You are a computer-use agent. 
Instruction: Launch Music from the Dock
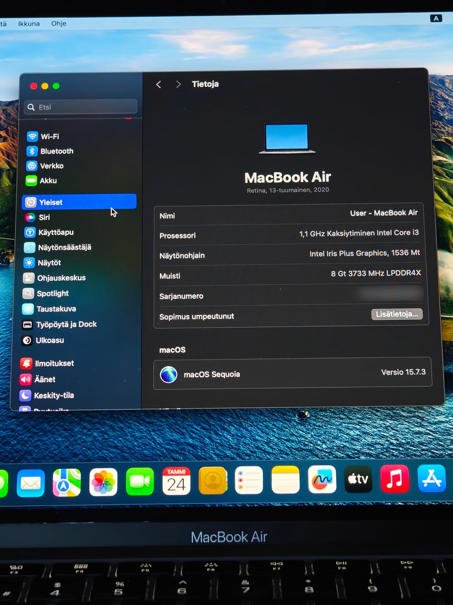coord(395,478)
